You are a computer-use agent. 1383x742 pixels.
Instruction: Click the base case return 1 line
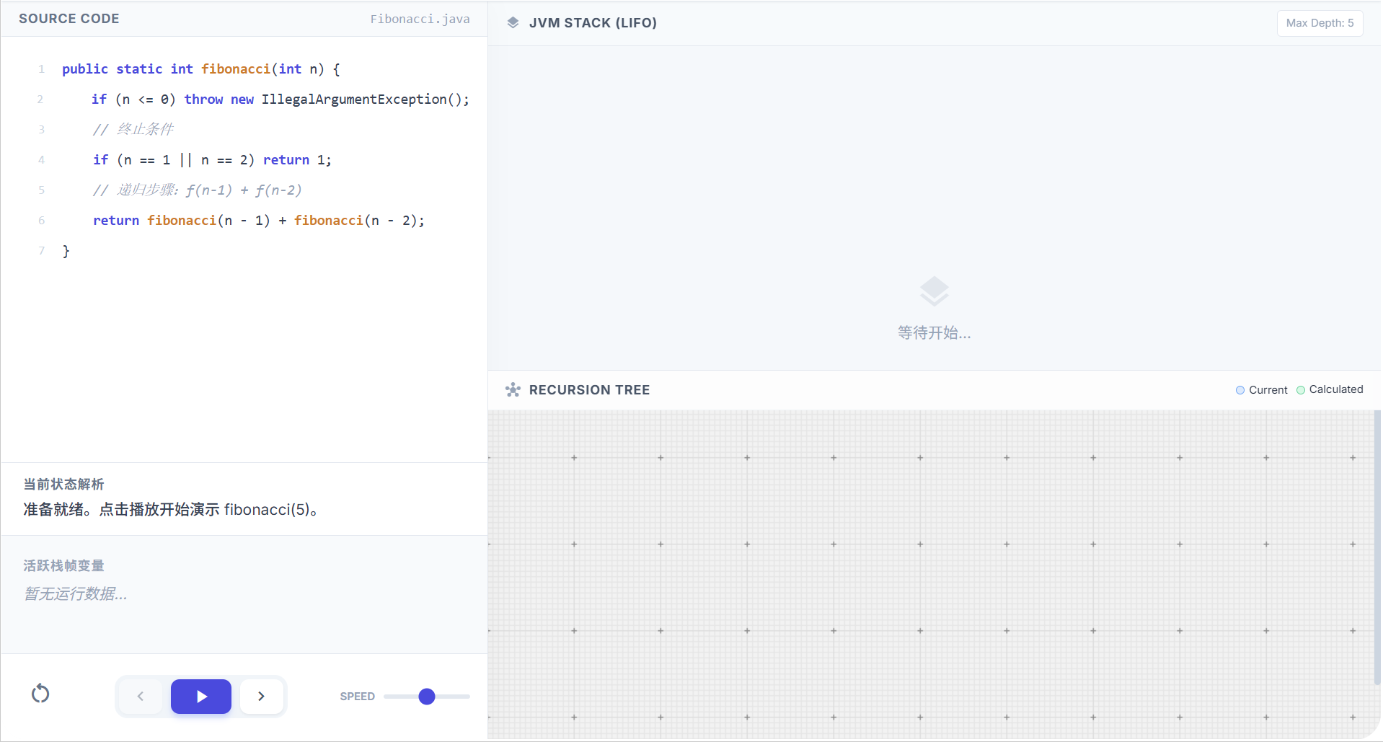pyautogui.click(x=212, y=160)
